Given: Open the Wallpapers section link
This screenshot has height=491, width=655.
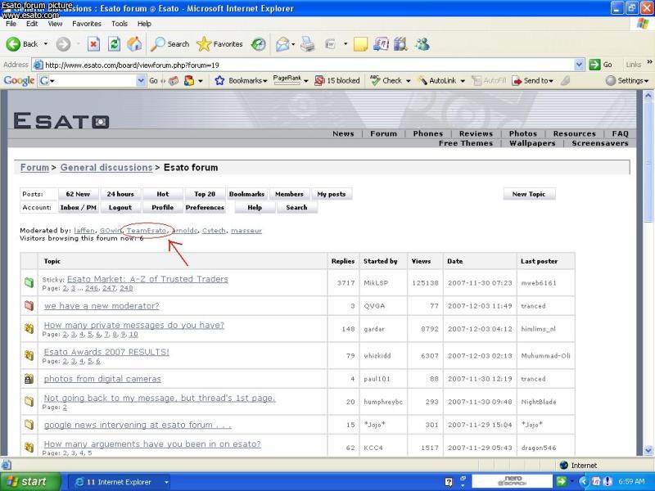Looking at the screenshot, I should [x=532, y=143].
